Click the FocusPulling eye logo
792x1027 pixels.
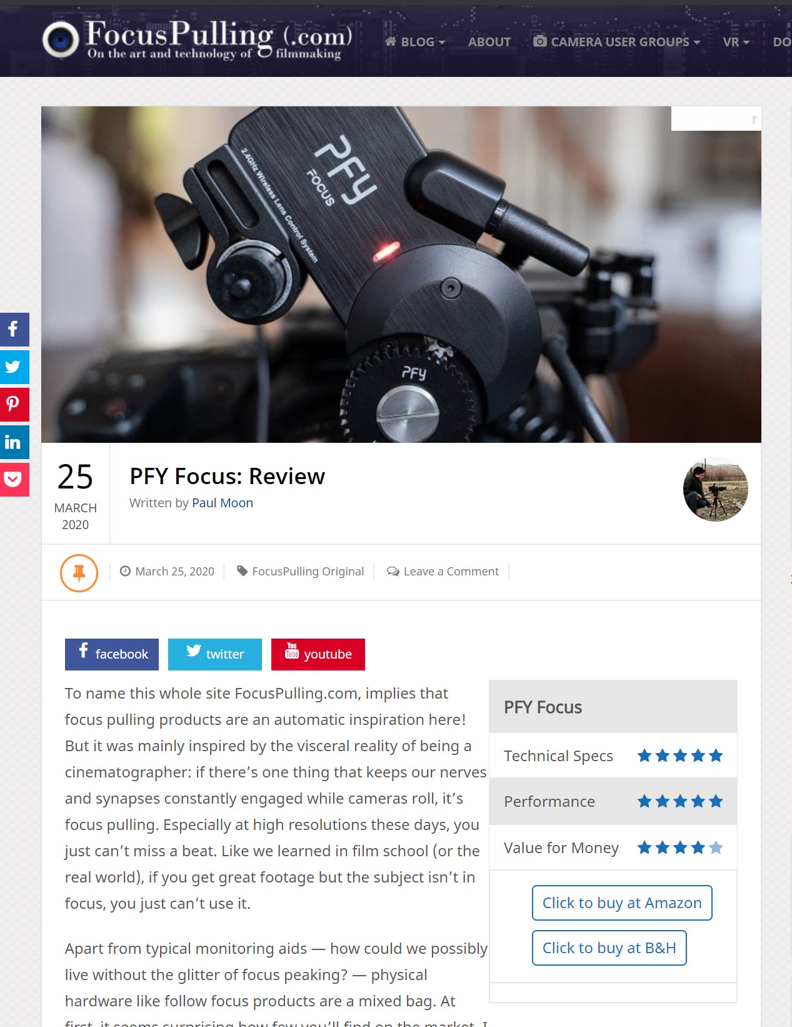click(x=61, y=39)
